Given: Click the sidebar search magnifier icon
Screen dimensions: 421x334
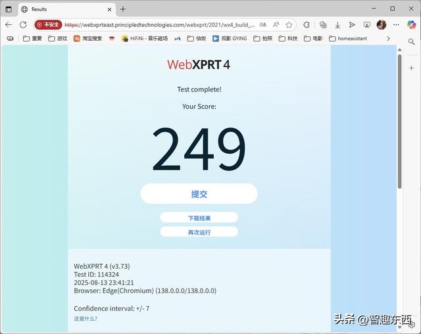Looking at the screenshot, I should pos(411,42).
